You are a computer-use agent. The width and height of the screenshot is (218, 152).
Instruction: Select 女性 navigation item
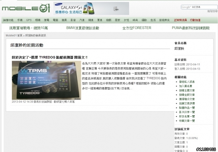click(126, 20)
